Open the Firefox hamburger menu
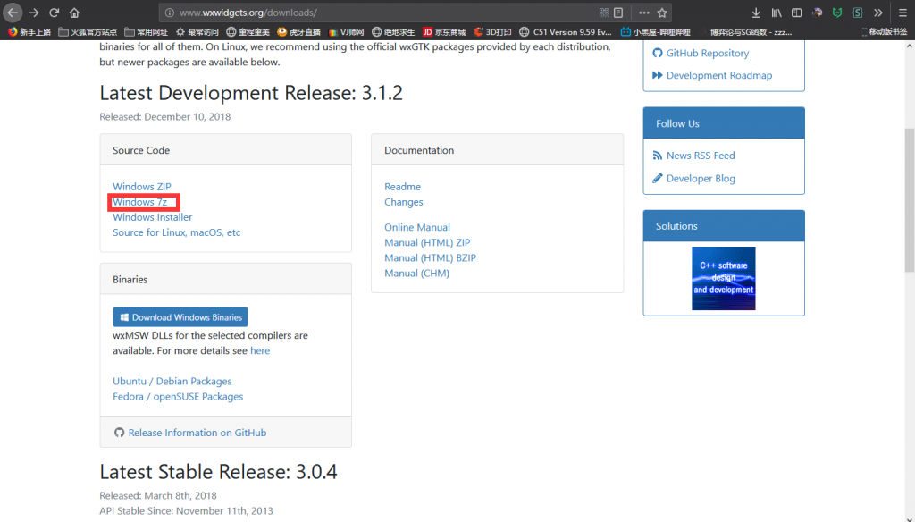The width and height of the screenshot is (915, 522). (x=902, y=13)
